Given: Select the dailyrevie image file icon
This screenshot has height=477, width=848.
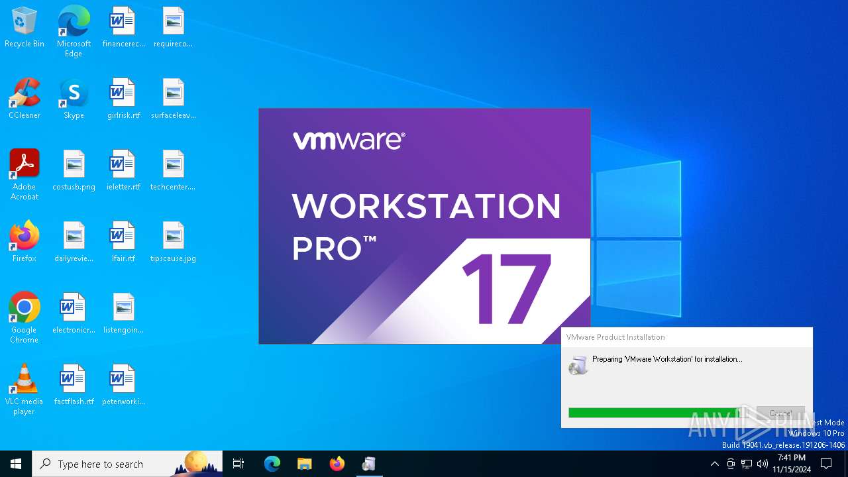Looking at the screenshot, I should [74, 242].
